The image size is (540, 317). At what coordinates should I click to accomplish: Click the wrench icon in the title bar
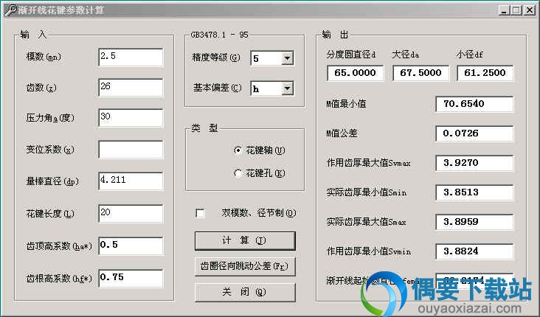tap(10, 10)
